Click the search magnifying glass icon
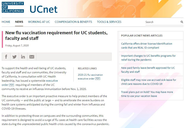Image resolution: width=186 pixels, height=128 pixels. (x=182, y=22)
